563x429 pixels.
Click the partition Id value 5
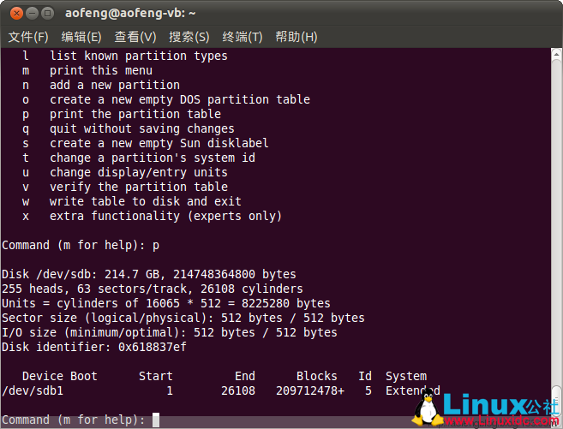pyautogui.click(x=368, y=390)
